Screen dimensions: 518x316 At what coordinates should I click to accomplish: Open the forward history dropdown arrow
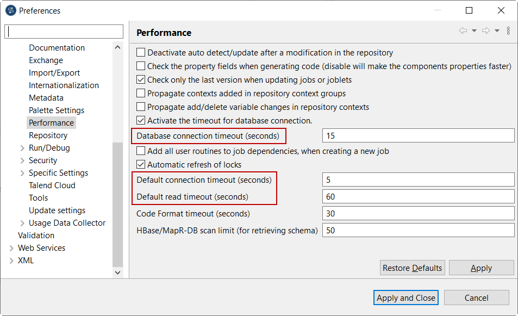[x=497, y=31]
